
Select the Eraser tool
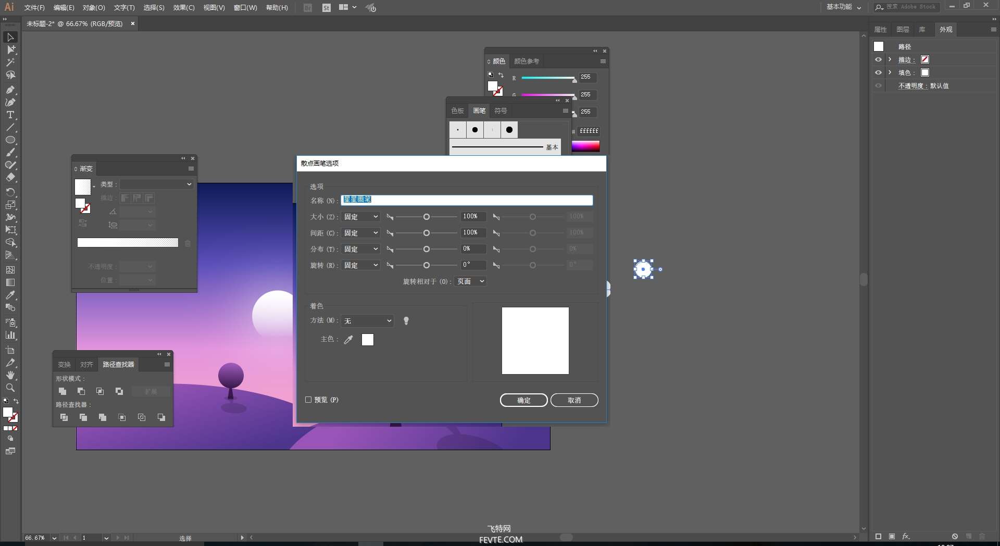10,178
